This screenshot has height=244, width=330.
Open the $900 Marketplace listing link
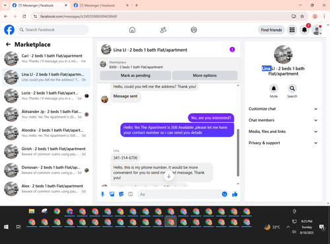click(x=136, y=67)
